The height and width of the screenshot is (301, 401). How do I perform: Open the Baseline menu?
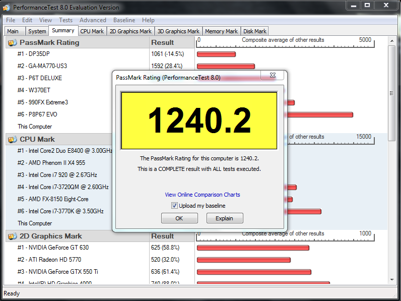click(x=124, y=20)
